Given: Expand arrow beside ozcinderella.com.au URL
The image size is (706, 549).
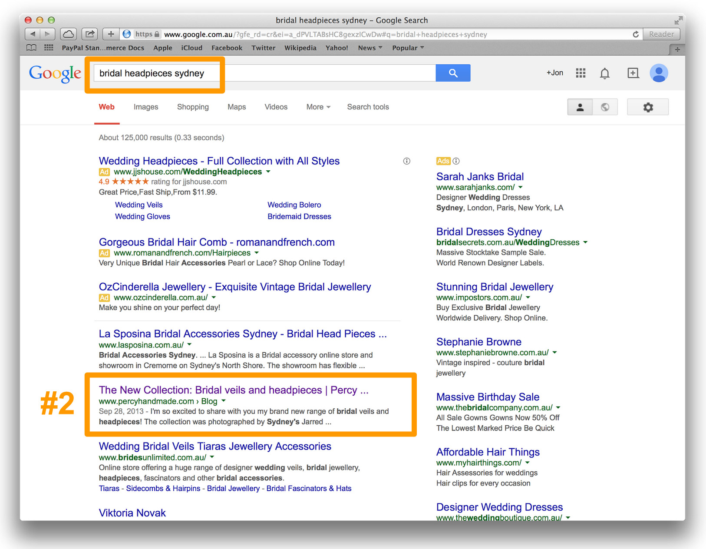Looking at the screenshot, I should click(214, 298).
